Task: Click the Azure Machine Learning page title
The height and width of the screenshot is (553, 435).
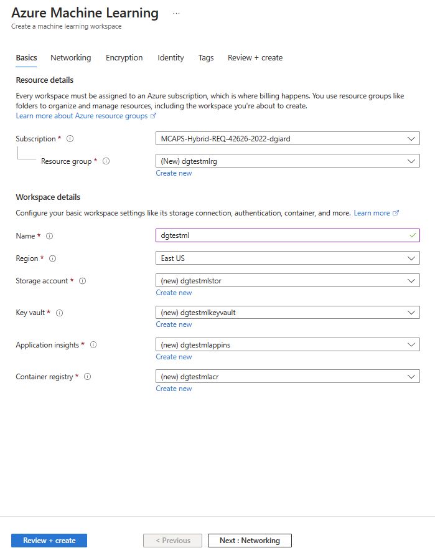Action: (85, 13)
